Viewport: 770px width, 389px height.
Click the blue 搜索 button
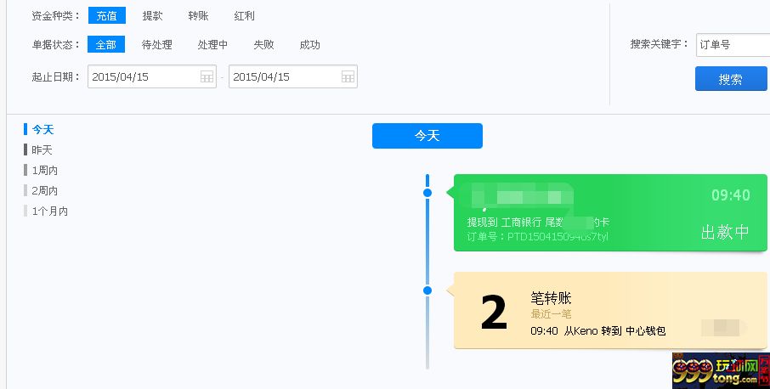click(731, 79)
